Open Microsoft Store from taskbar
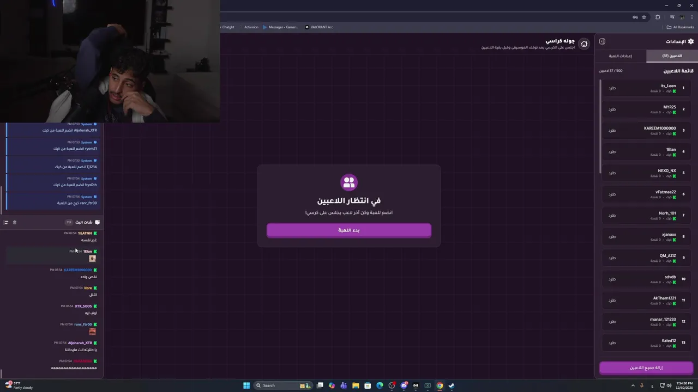 [x=368, y=385]
